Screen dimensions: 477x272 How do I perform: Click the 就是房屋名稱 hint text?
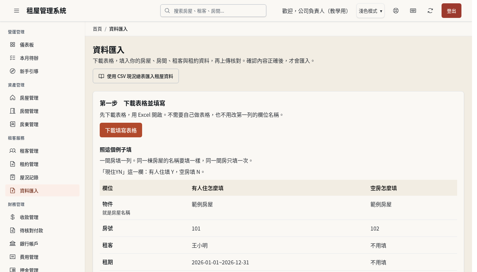point(116,213)
